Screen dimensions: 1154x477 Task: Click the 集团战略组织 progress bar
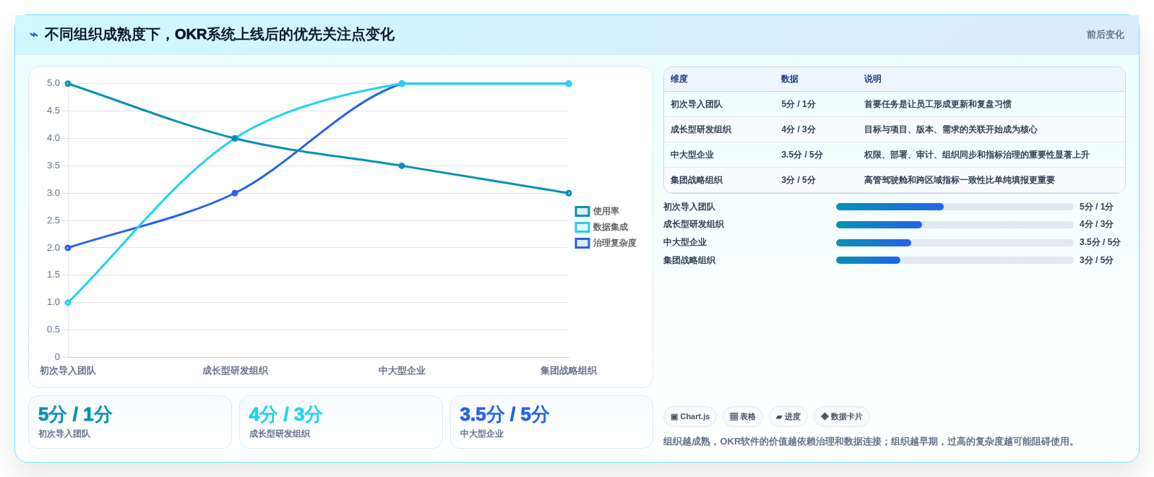tap(955, 260)
